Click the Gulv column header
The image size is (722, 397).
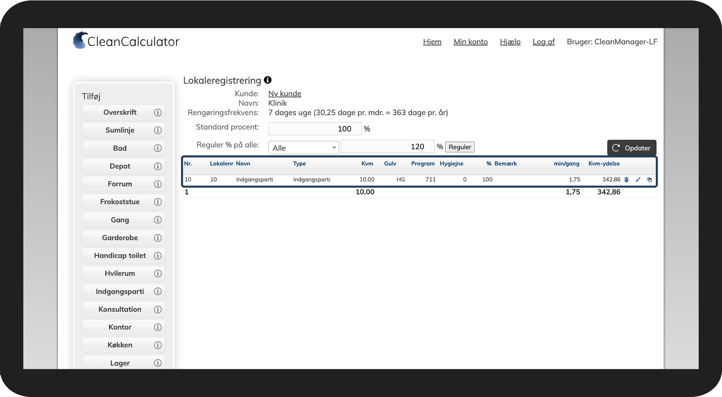(x=390, y=164)
